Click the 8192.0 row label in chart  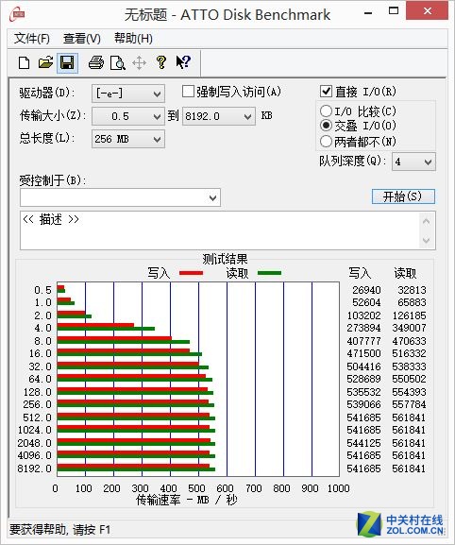point(34,468)
